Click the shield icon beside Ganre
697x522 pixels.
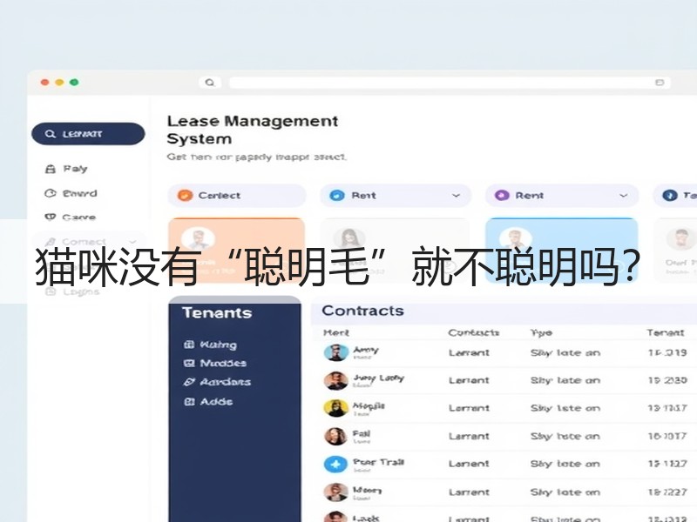coord(51,217)
